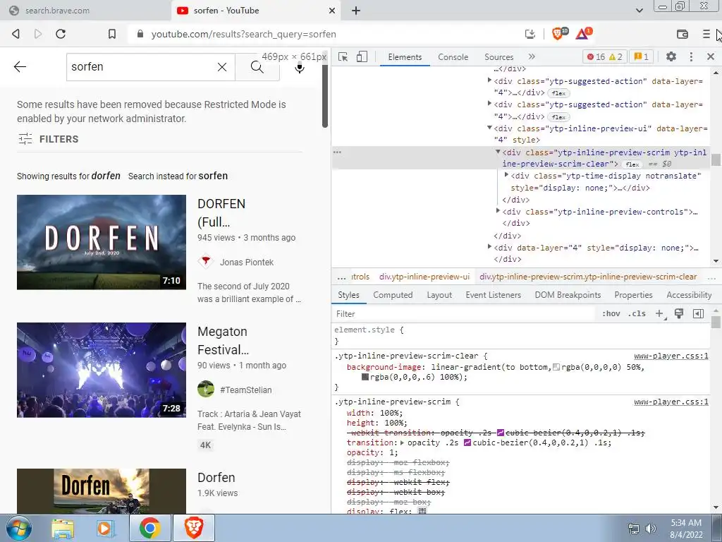Open the Brave Shields lion icon
This screenshot has width=722, height=542.
pos(559,33)
